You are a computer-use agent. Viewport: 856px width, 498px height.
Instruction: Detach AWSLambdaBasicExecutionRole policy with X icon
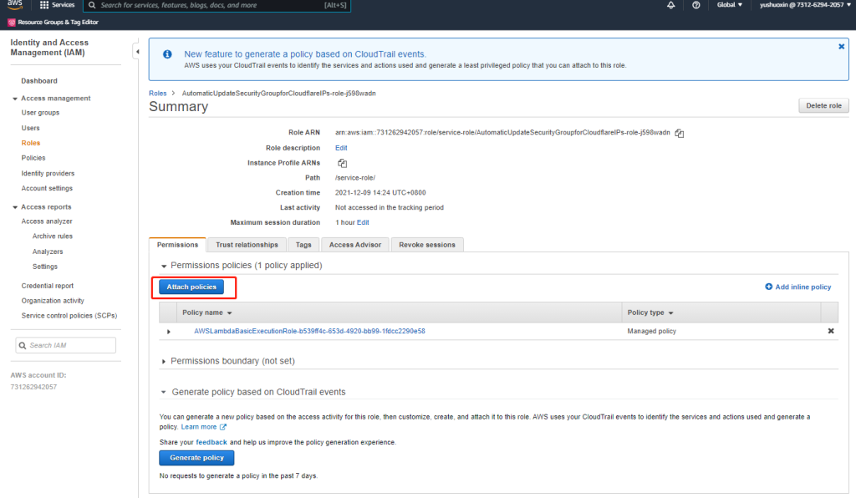click(x=830, y=331)
